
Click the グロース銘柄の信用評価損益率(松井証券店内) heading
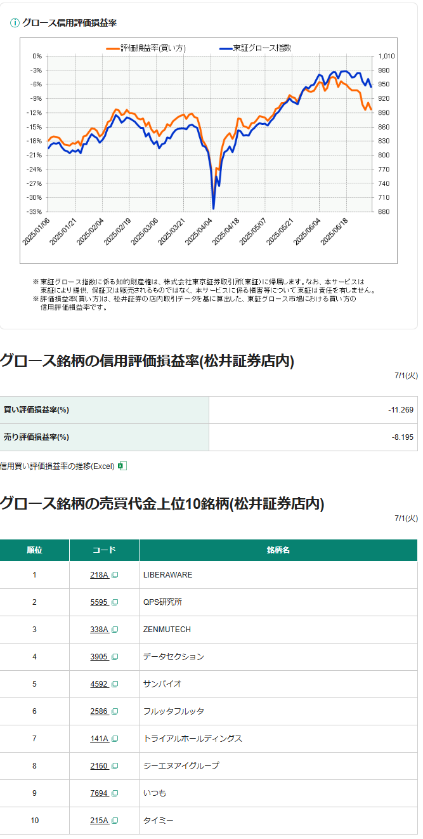click(x=146, y=361)
